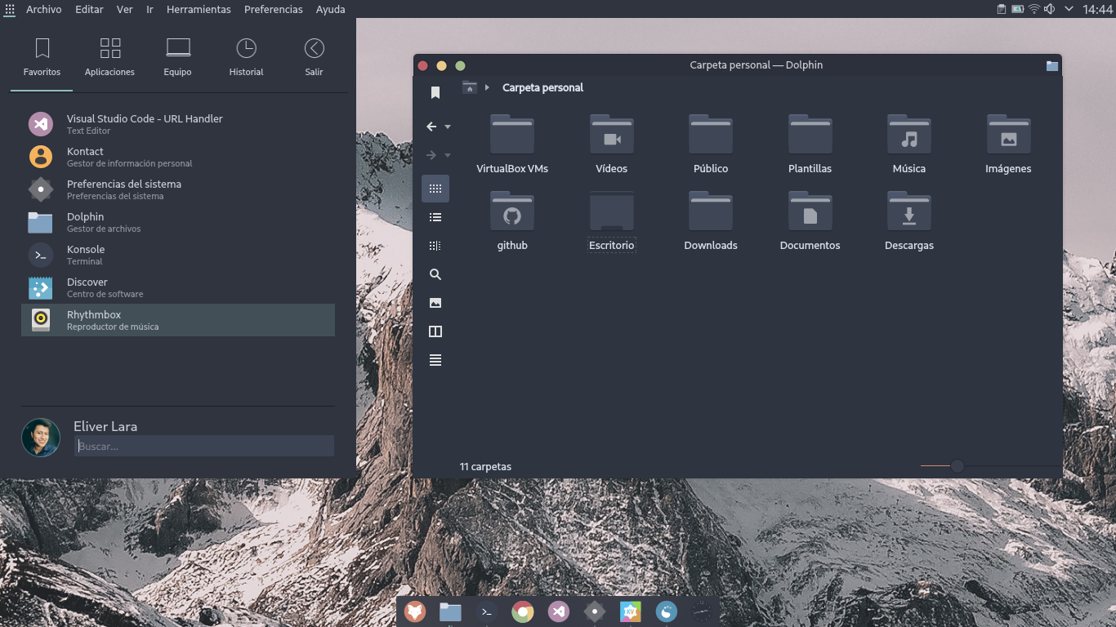Switch Dolphin to icons view mode
The height and width of the screenshot is (627, 1116).
pyautogui.click(x=435, y=189)
